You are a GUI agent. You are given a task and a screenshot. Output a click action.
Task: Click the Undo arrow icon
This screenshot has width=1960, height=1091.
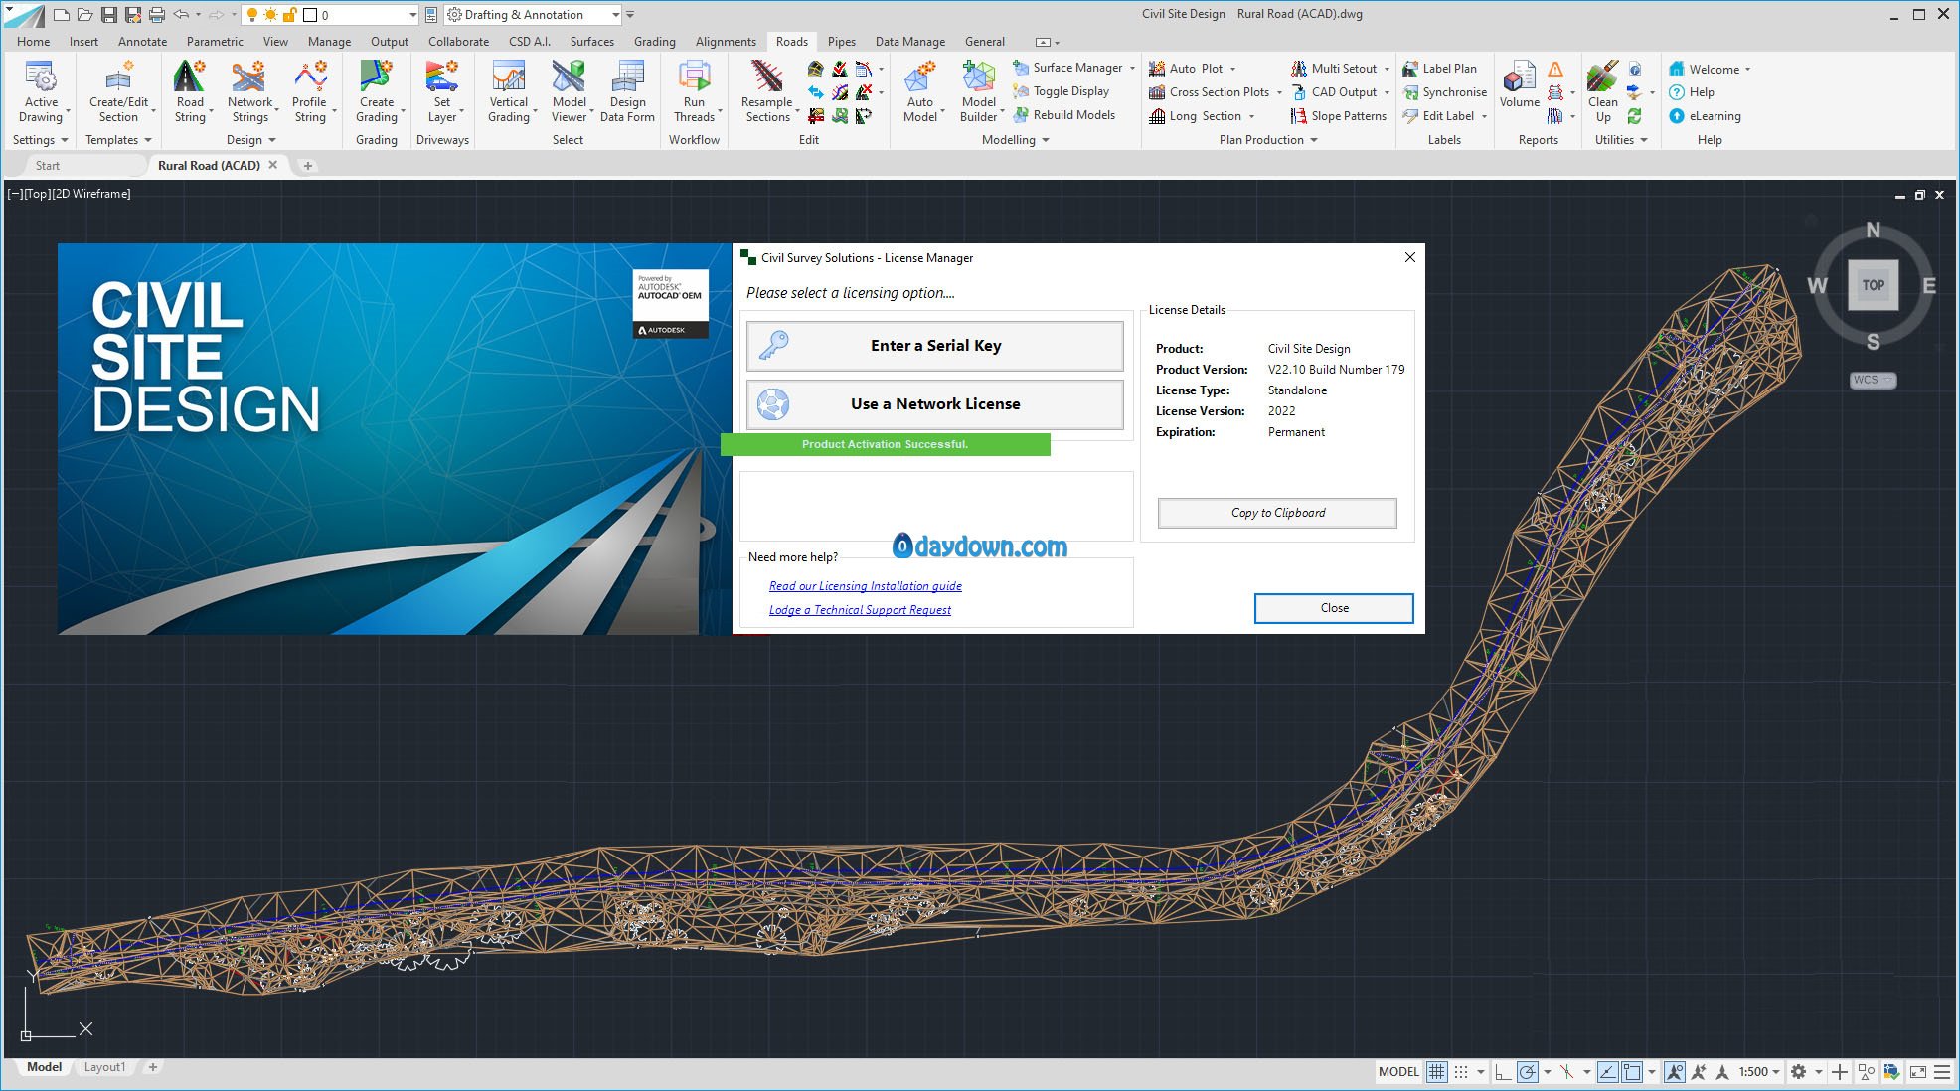point(181,15)
